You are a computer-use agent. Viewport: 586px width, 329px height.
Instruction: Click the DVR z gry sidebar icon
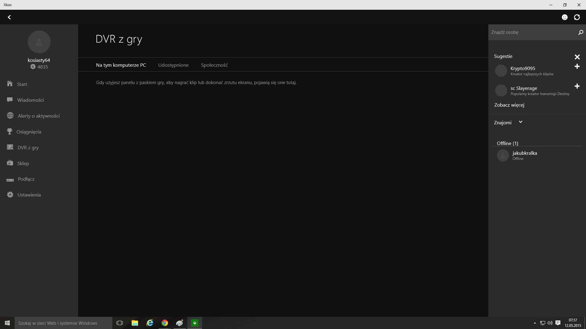point(10,147)
